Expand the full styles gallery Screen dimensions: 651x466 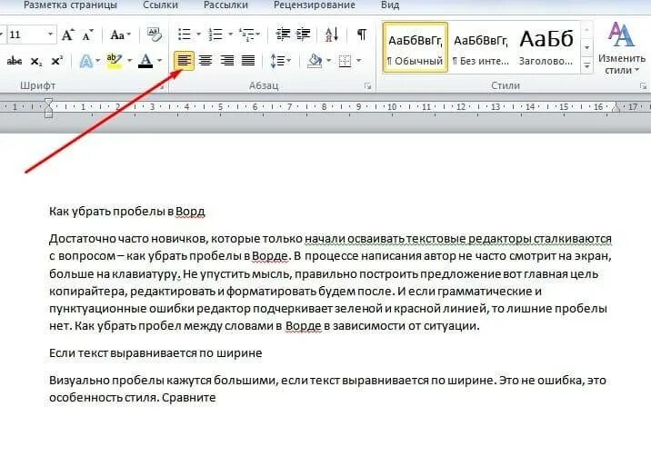(x=586, y=65)
